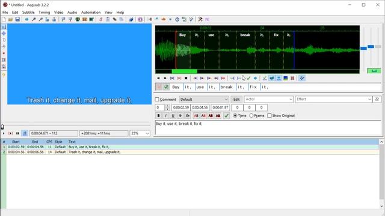Enable the Comment checkbox
Image resolution: width=385 pixels, height=216 pixels.
(157, 99)
